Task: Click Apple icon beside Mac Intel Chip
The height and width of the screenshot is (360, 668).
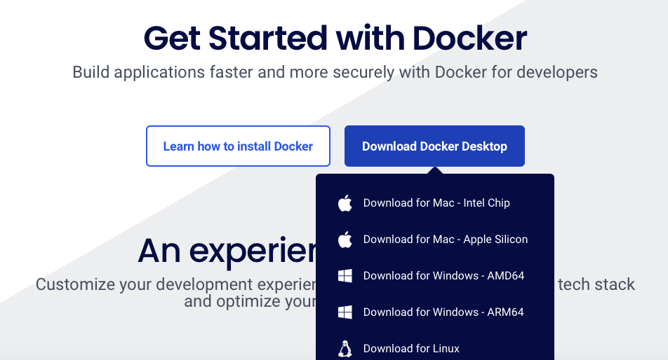Action: pos(345,202)
